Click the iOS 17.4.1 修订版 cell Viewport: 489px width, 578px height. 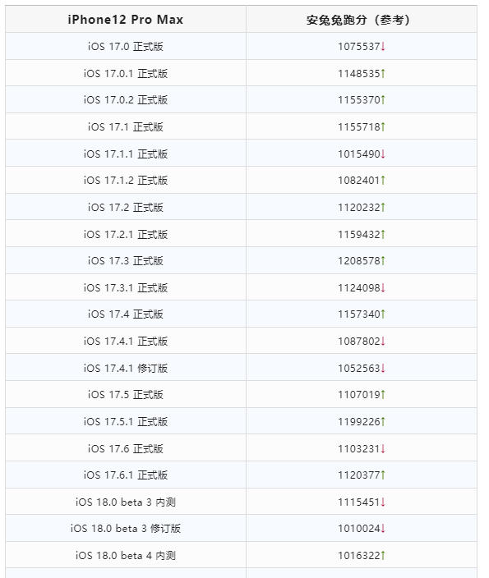point(126,368)
